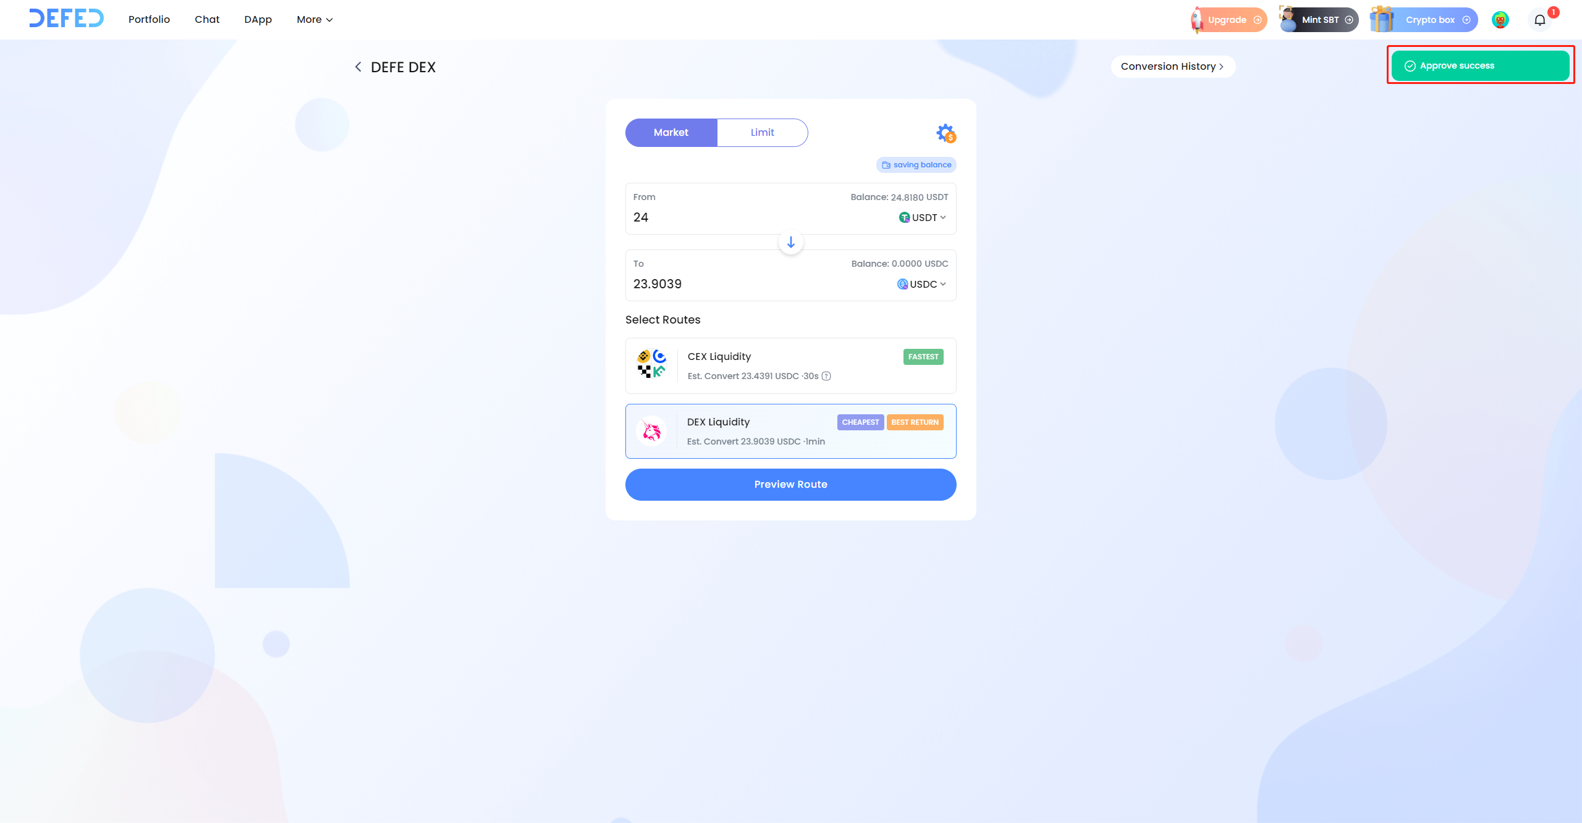This screenshot has width=1582, height=823.
Task: Click the user avatar icon
Action: [x=1500, y=20]
